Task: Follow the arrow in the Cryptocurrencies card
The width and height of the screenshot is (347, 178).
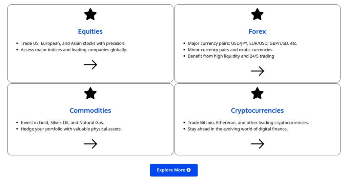Action: (257, 144)
